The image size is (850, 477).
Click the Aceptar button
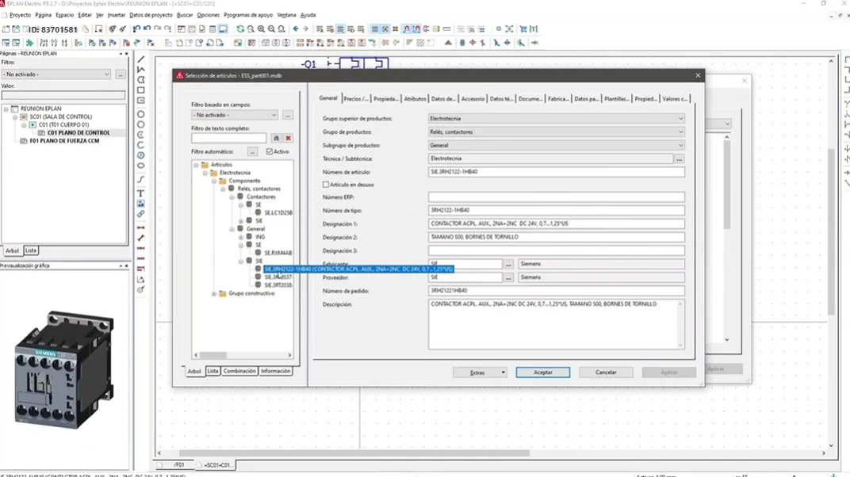(542, 372)
